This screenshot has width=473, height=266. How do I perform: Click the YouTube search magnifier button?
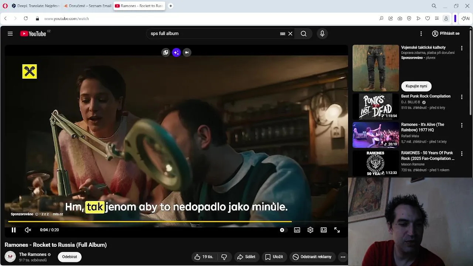point(303,34)
